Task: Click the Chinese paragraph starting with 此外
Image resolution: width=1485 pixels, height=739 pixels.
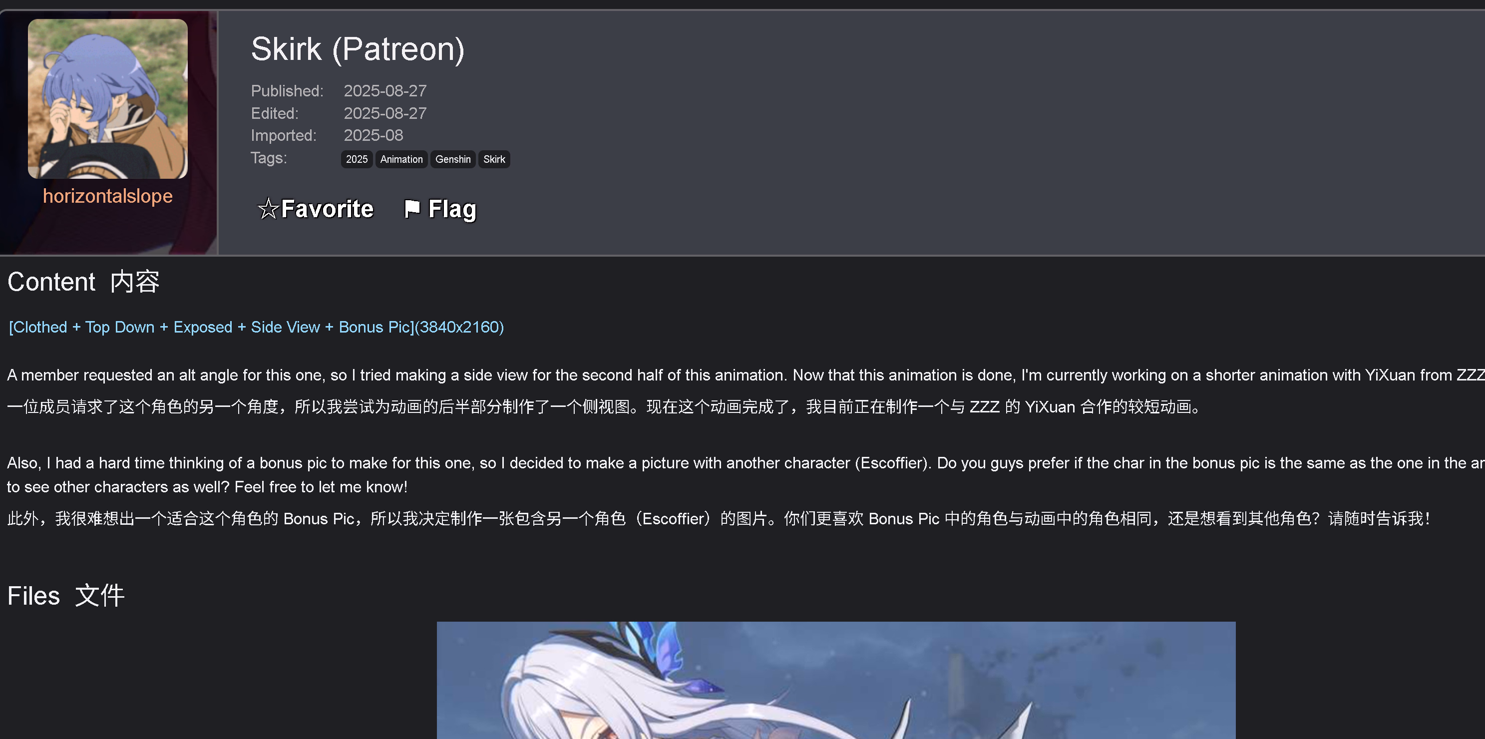Action: click(x=719, y=519)
